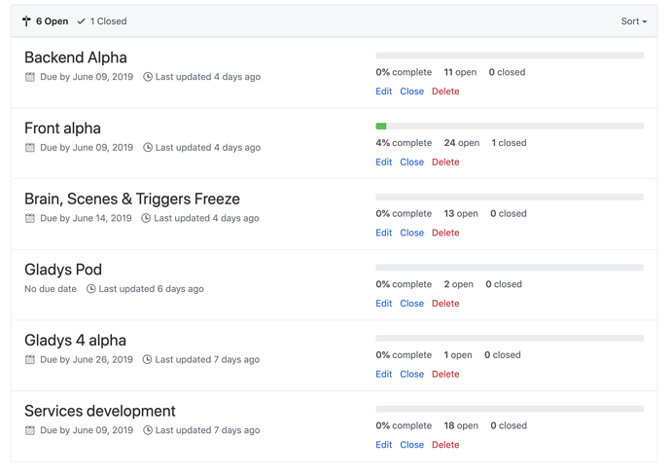Open the Gladys 4 alpha milestone
The image size is (671, 475).
pyautogui.click(x=75, y=340)
